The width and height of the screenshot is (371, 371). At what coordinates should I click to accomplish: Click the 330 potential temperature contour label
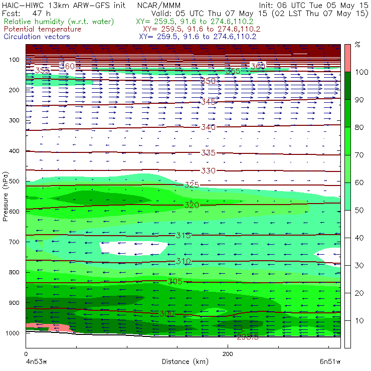click(x=208, y=170)
